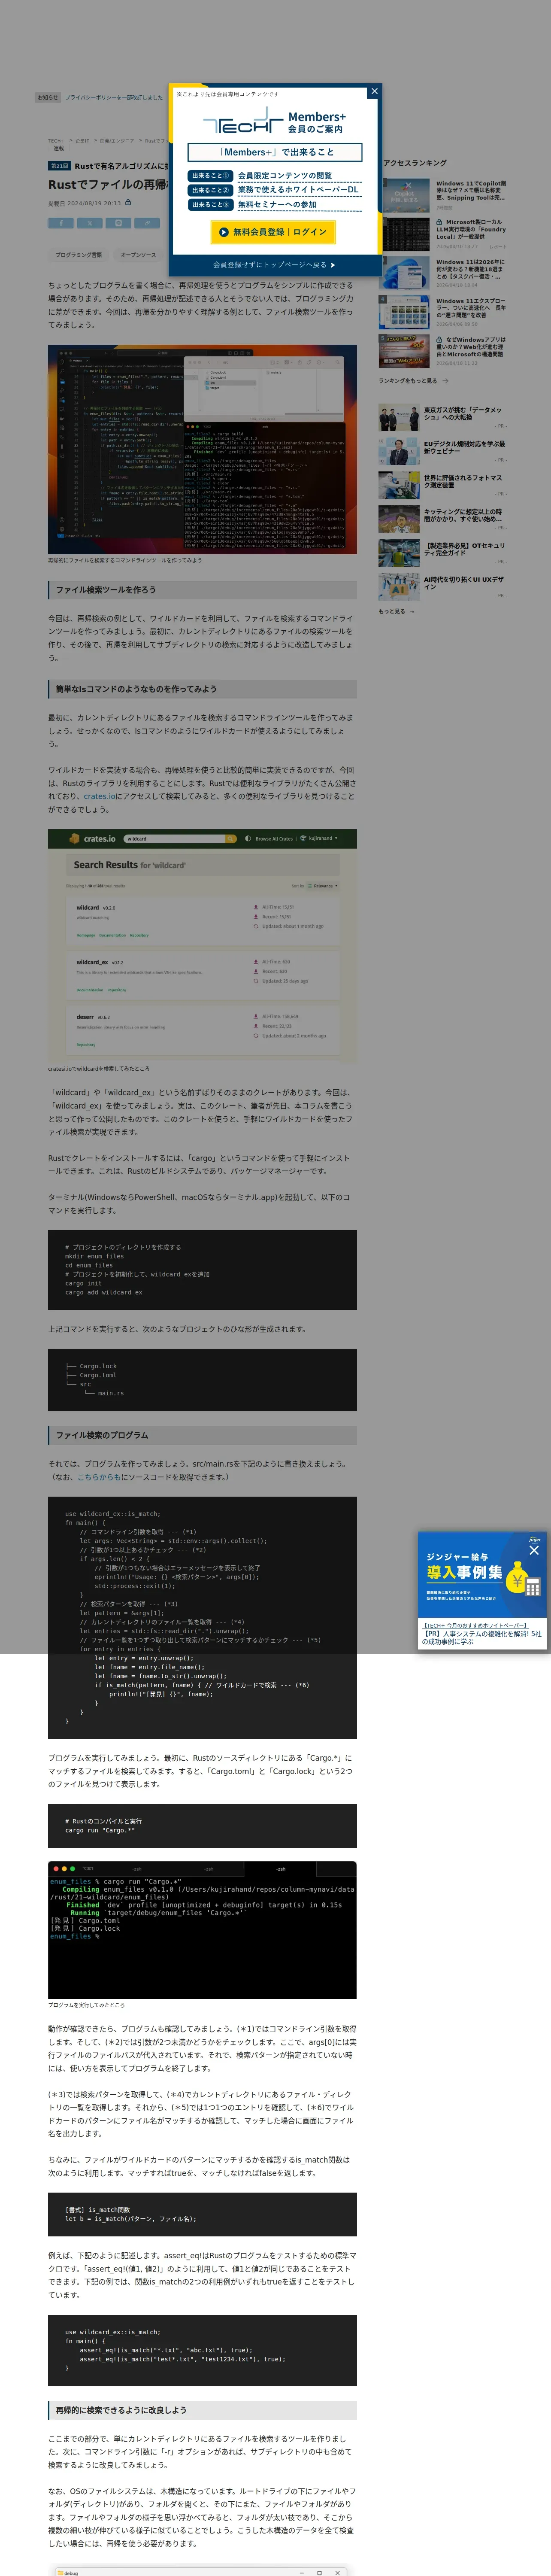
Task: Open 原因はWebアプリ ranking thumbnail
Action: point(404,351)
